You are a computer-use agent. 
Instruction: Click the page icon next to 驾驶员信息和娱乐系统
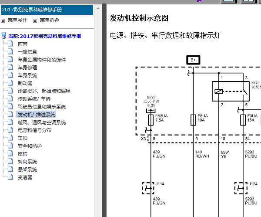[x=10, y=106]
